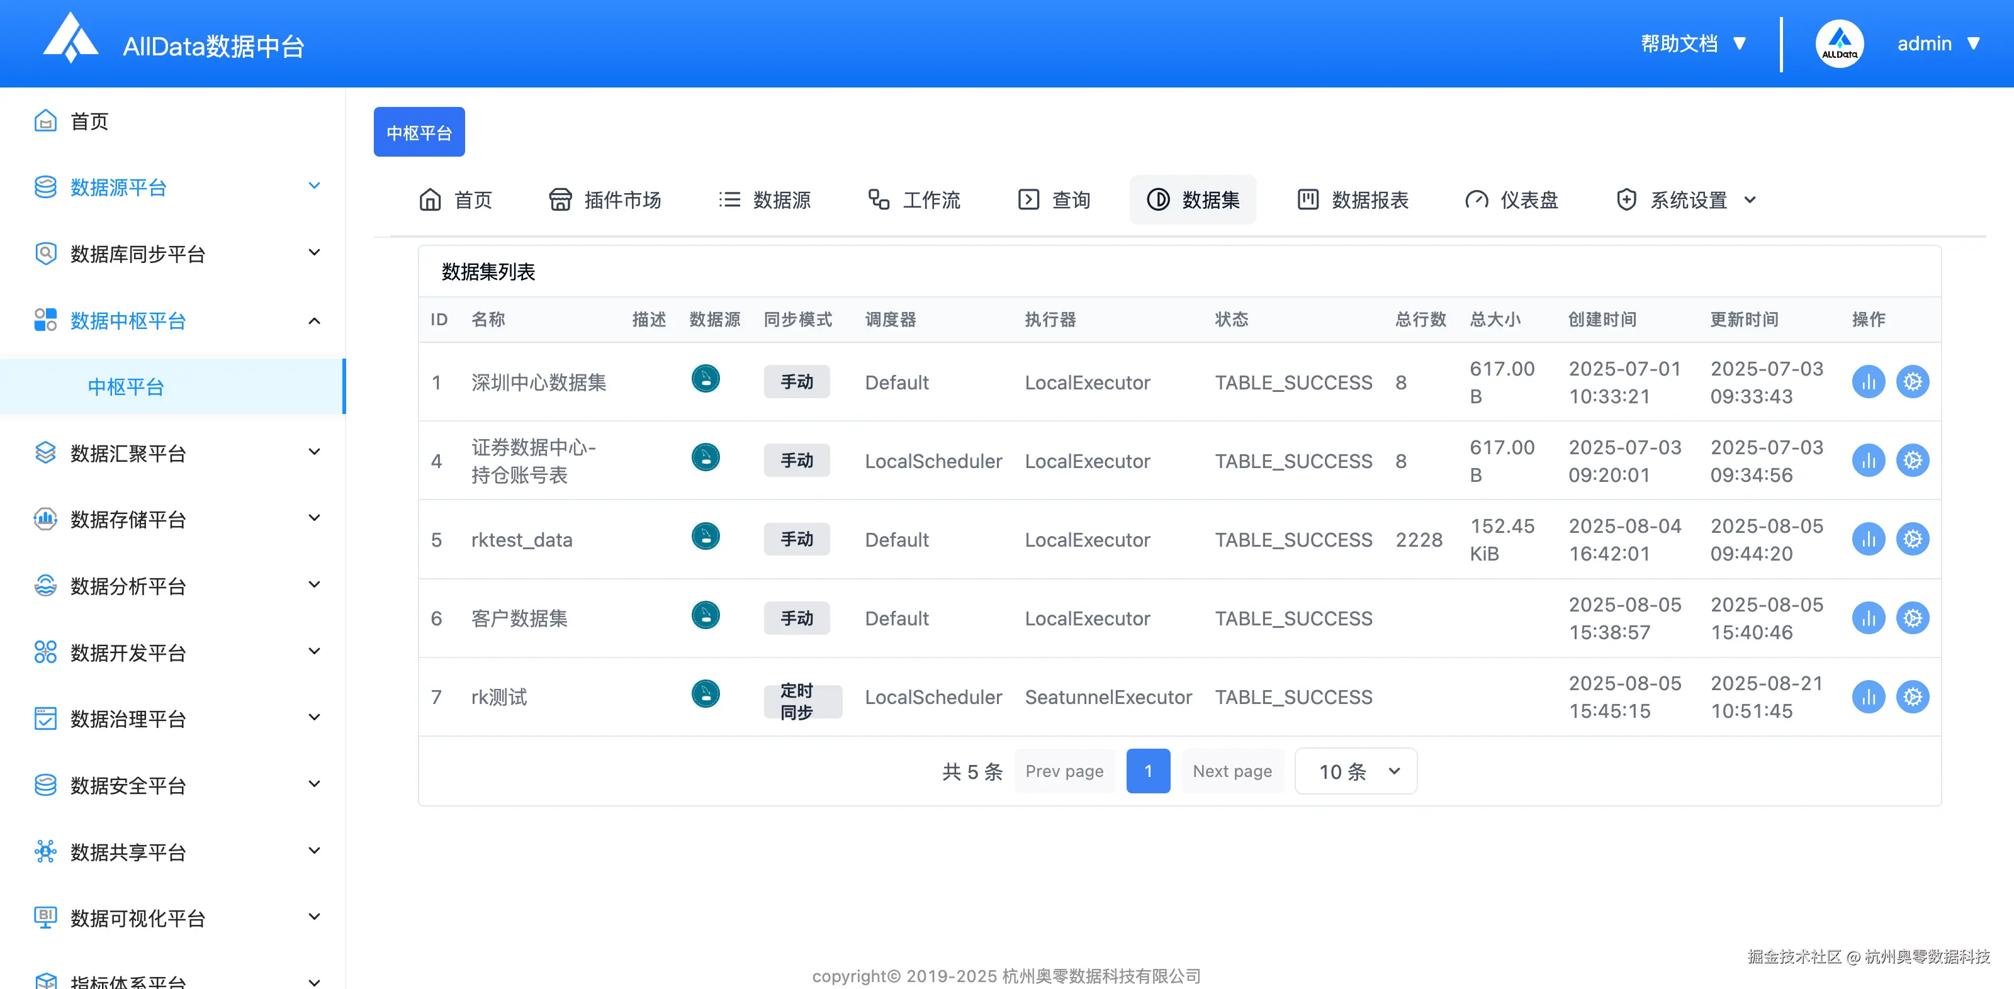The width and height of the screenshot is (2014, 989).
Task: Click settings gear for rktest_data row
Action: 1913,539
